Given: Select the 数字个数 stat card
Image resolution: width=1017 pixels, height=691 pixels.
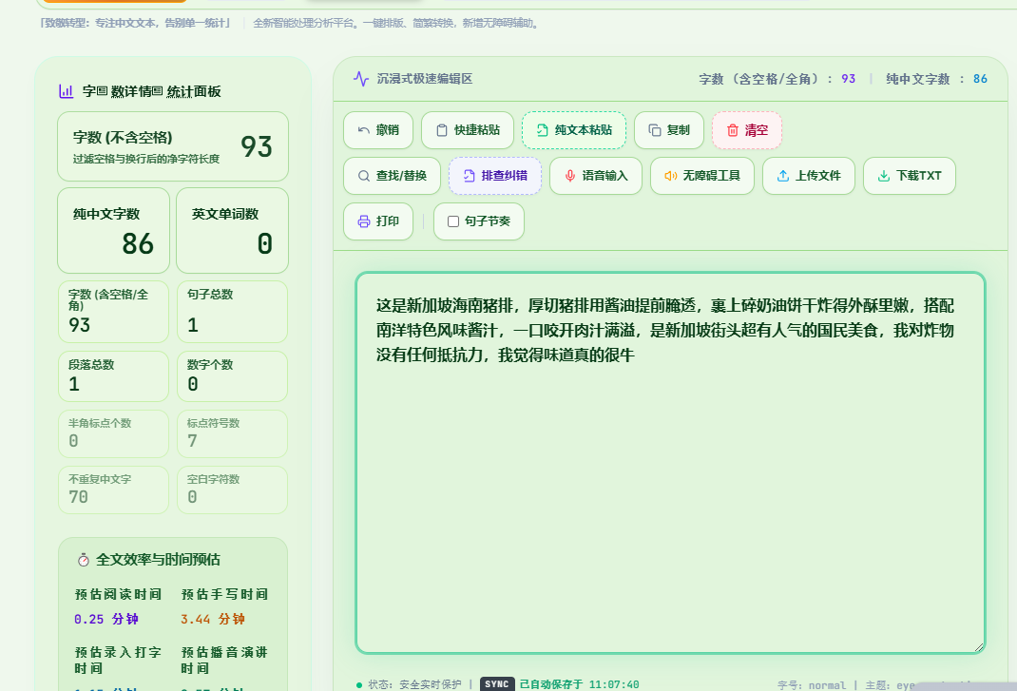Looking at the screenshot, I should click(232, 376).
